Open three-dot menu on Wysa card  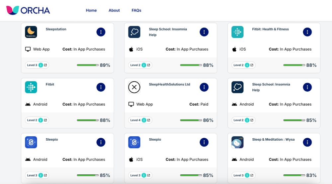click(307, 142)
